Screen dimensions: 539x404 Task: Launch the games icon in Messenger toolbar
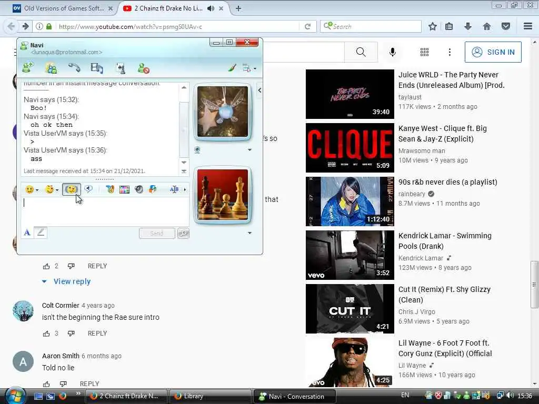[121, 68]
